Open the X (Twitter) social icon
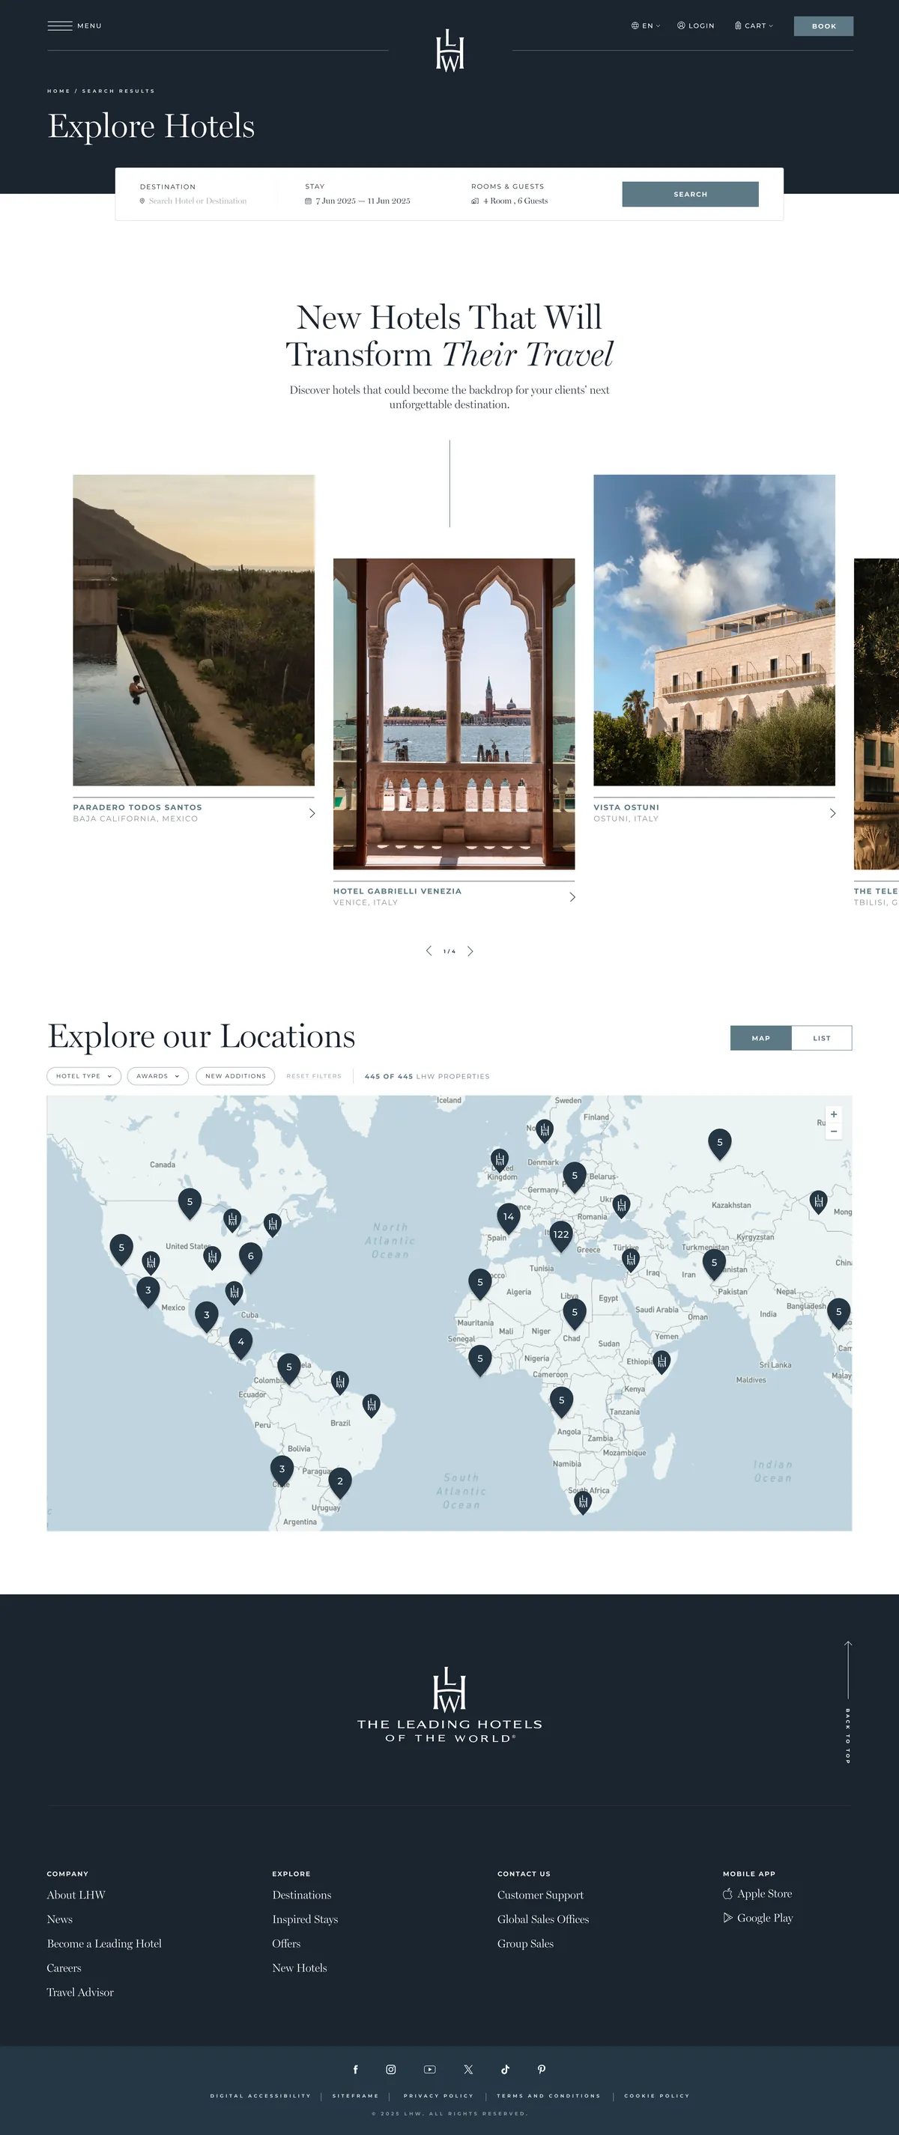 click(x=468, y=2070)
